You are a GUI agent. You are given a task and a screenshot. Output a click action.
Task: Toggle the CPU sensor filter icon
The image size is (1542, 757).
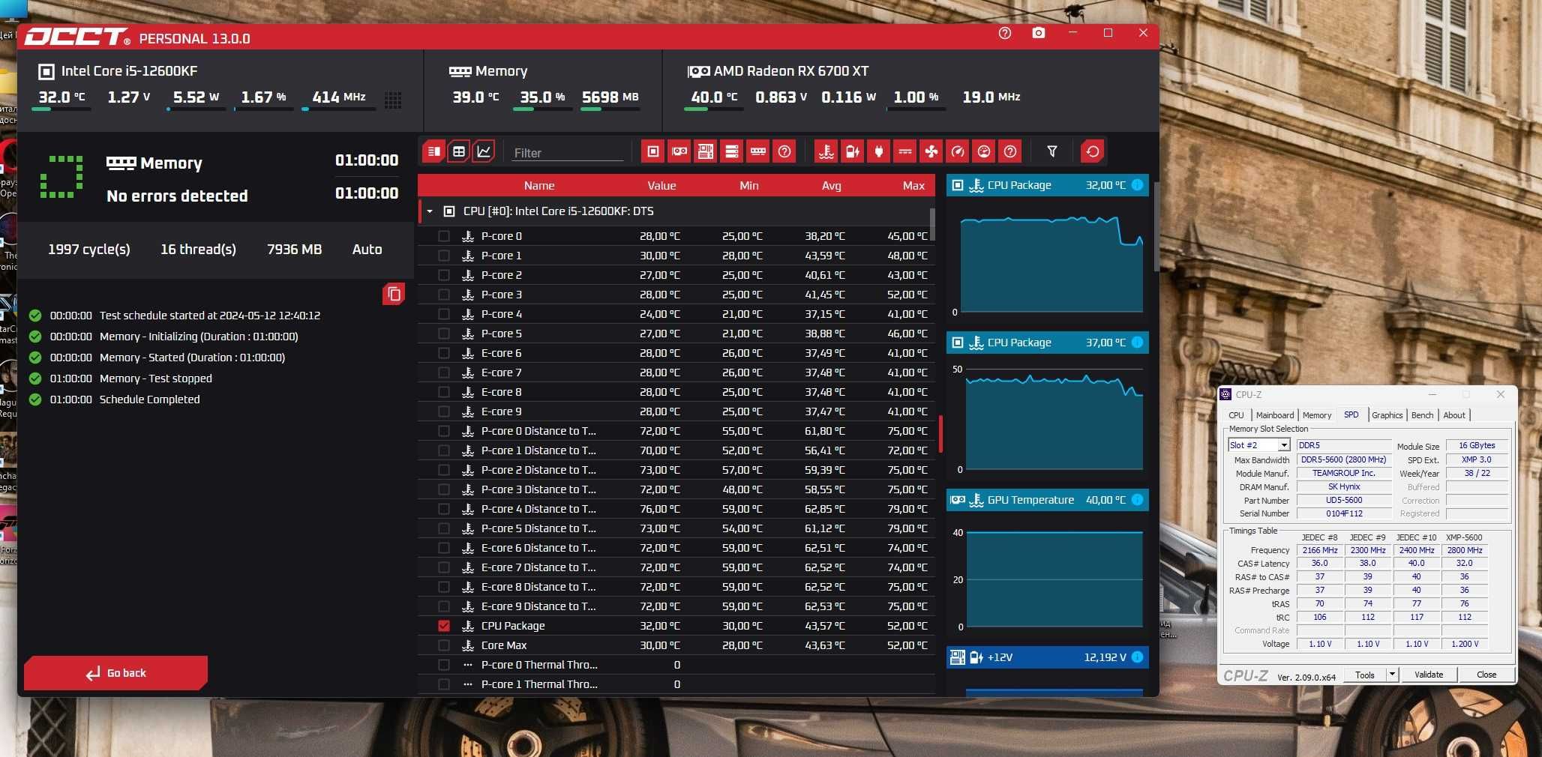pyautogui.click(x=653, y=151)
